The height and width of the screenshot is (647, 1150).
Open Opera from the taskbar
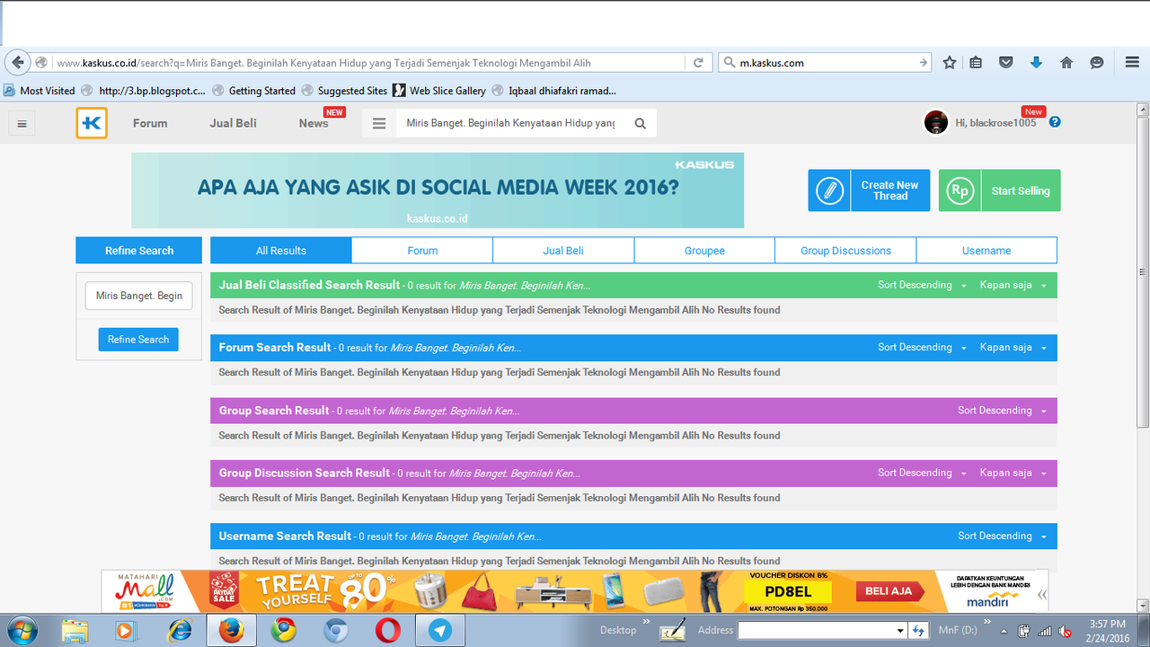click(388, 631)
